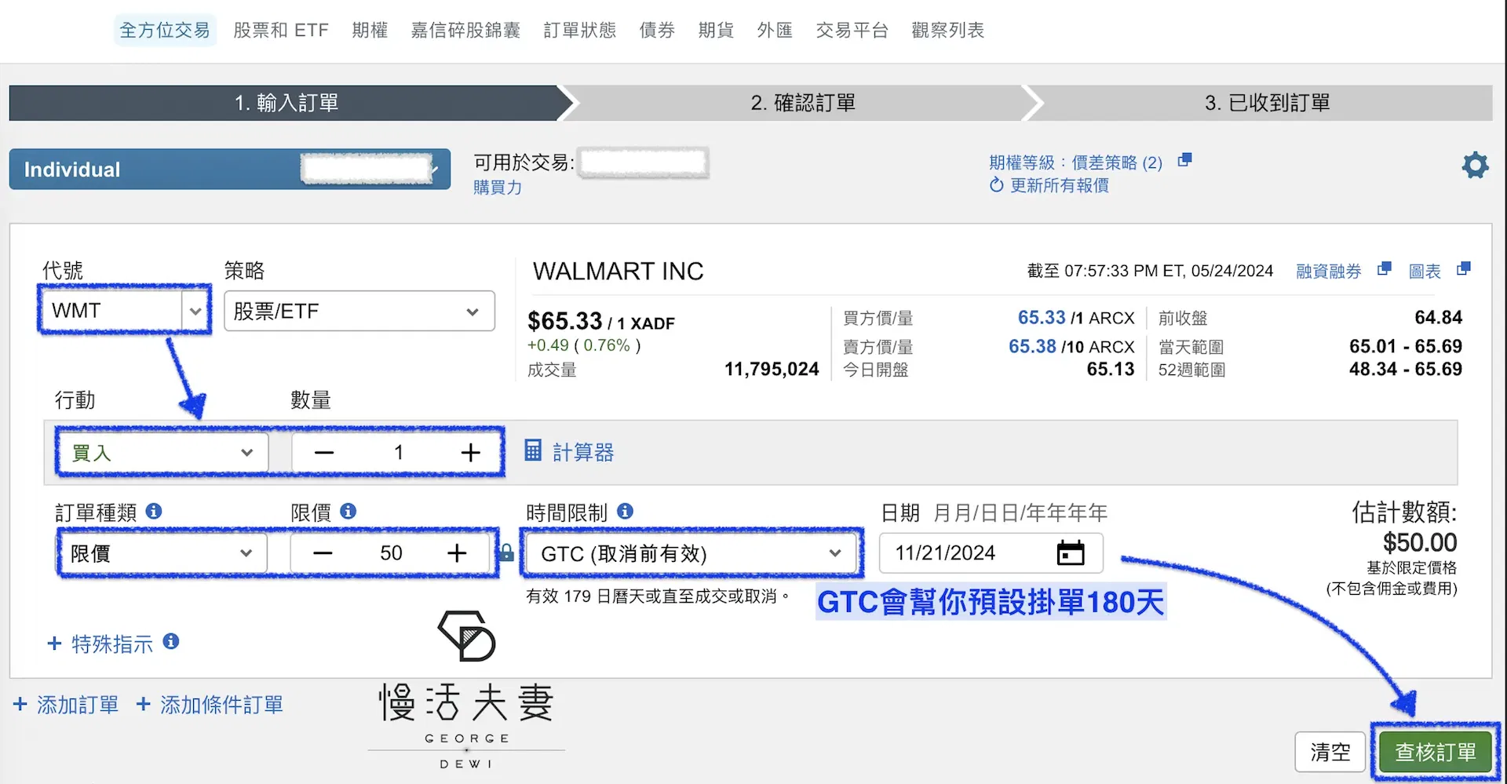This screenshot has height=784, width=1507.
Task: Click the quantity value field showing 1
Action: coord(398,453)
